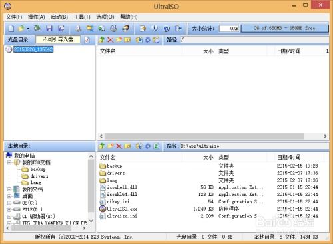The height and width of the screenshot is (244, 333).
Task: Click the Save As icon
Action: (61, 29)
